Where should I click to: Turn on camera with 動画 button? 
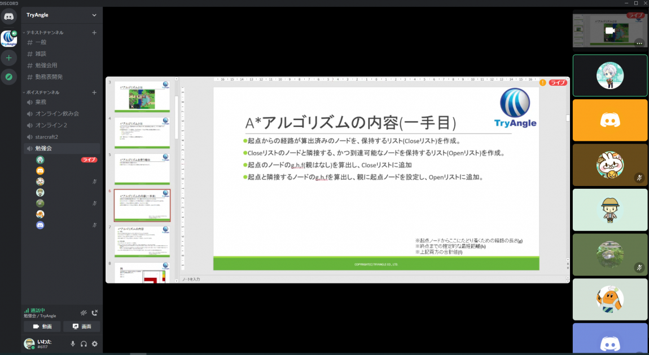[x=42, y=326]
